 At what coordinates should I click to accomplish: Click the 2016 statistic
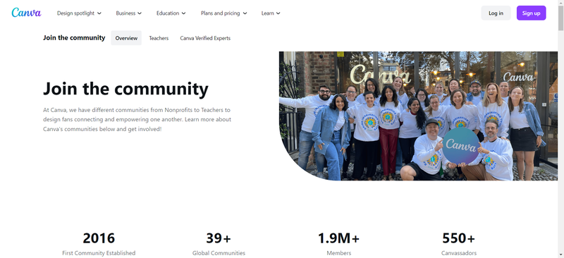[x=99, y=238]
